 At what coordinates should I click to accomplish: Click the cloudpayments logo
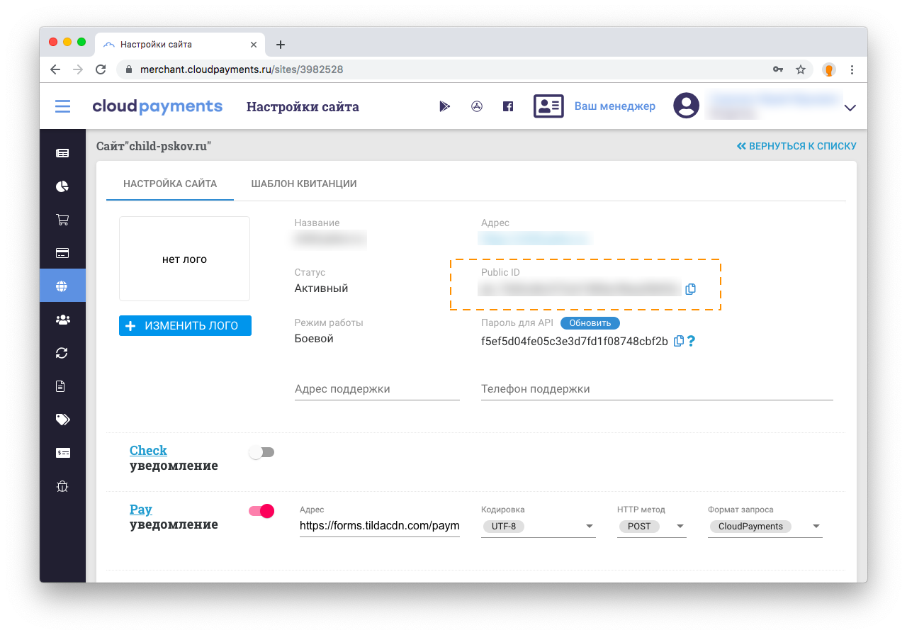tap(157, 106)
